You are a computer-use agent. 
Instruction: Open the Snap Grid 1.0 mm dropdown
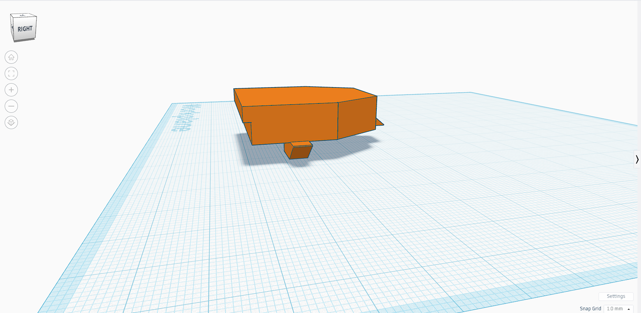click(x=618, y=308)
